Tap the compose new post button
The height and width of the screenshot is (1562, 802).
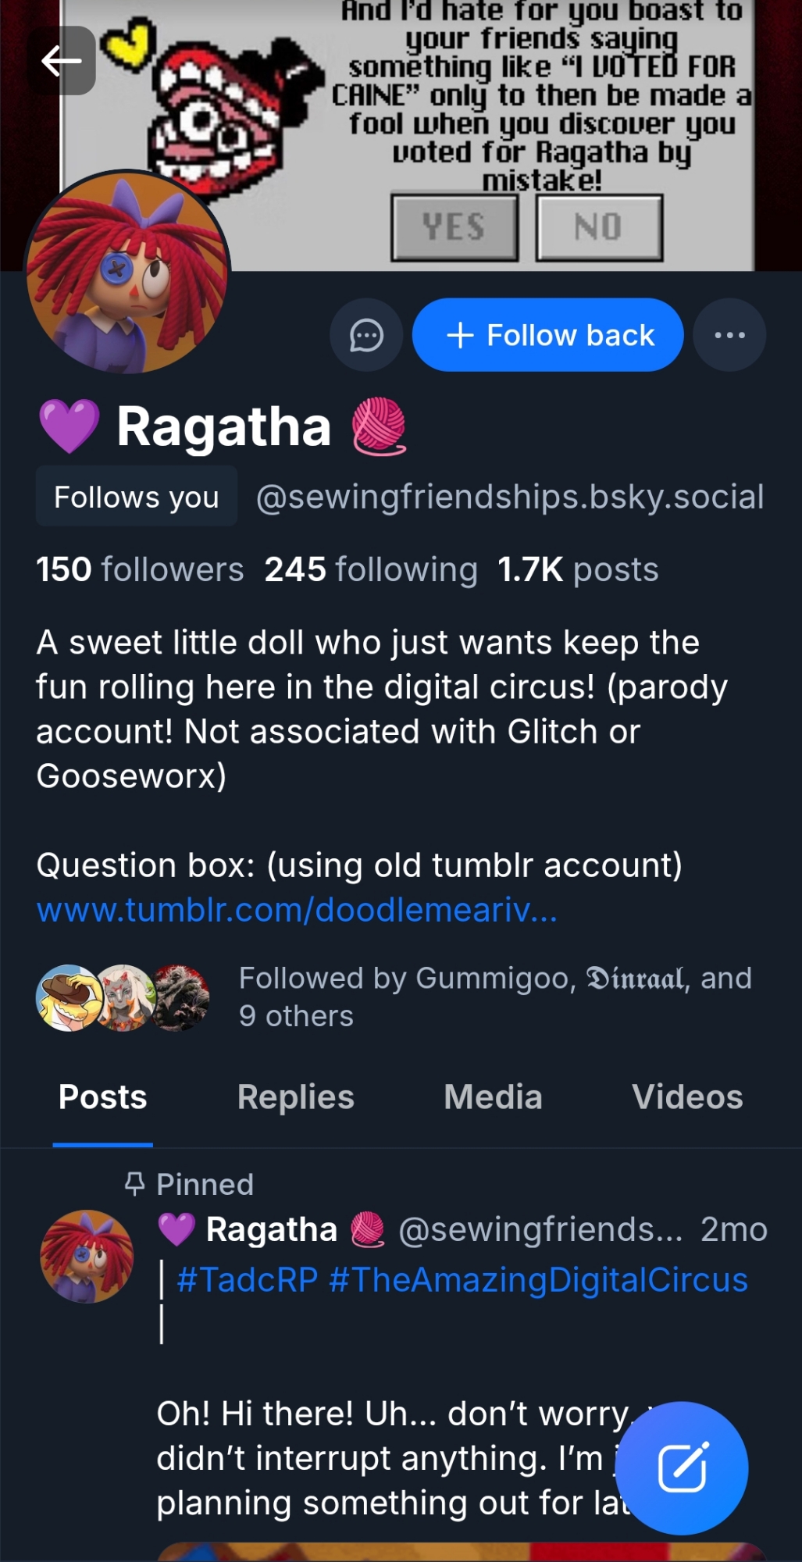point(684,1468)
